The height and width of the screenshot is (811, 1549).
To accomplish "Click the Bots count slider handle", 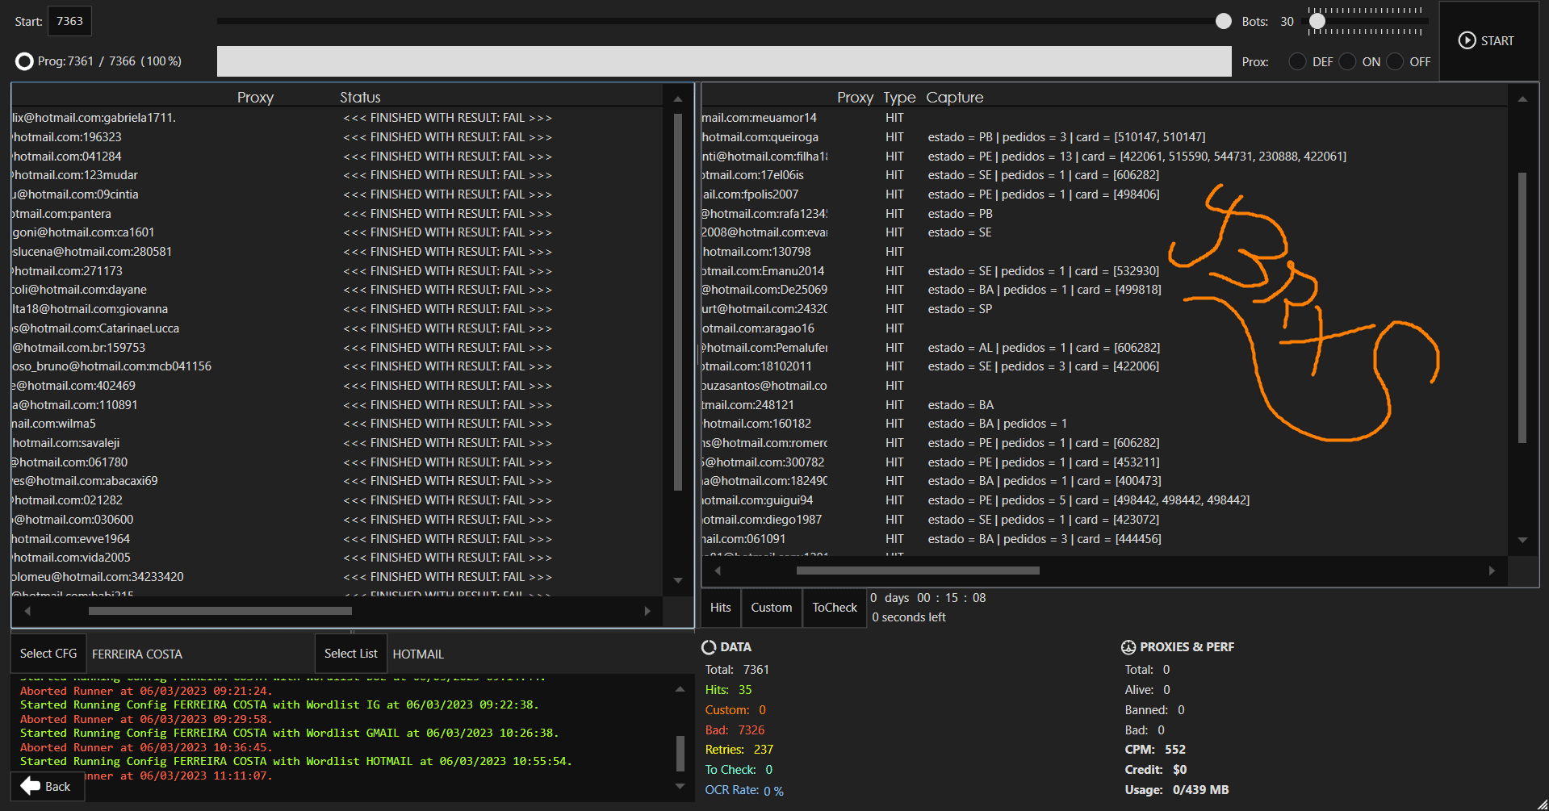I will [x=1317, y=22].
